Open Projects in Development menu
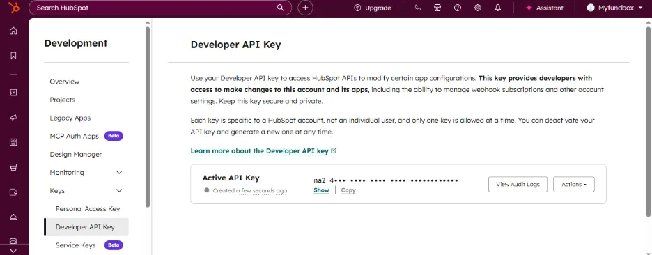The width and height of the screenshot is (652, 255). click(63, 100)
